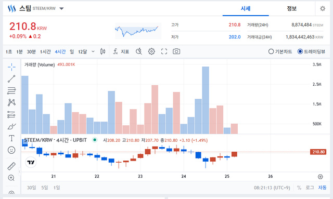Click the Steem coin logo
333x199 pixels.
[11, 9]
